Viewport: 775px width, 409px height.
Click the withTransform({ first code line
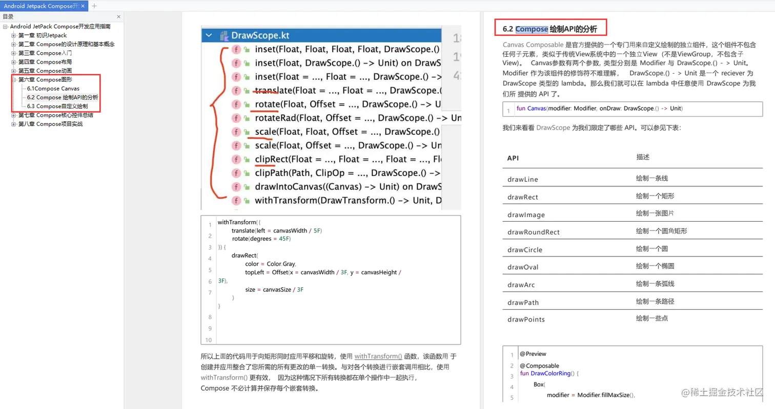(x=239, y=222)
